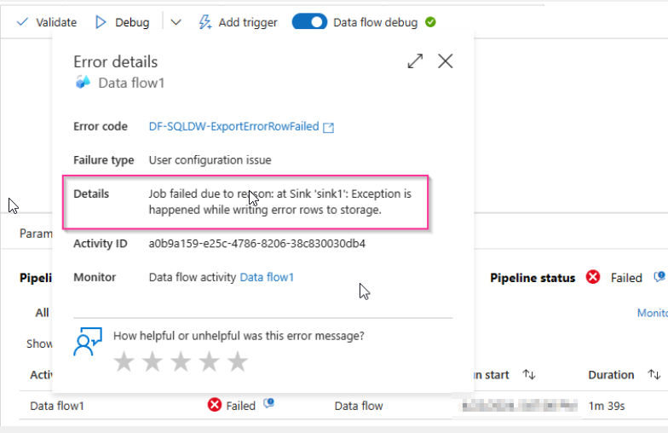Click the Duration column header
The width and height of the screenshot is (668, 433).
(611, 375)
